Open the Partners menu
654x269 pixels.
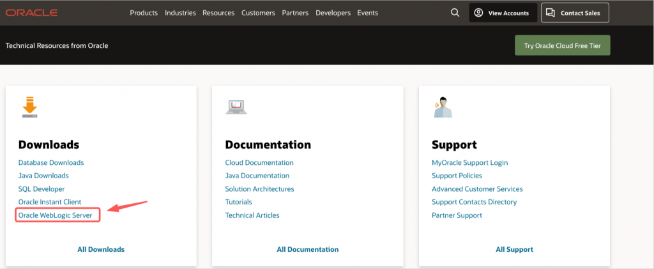click(295, 13)
